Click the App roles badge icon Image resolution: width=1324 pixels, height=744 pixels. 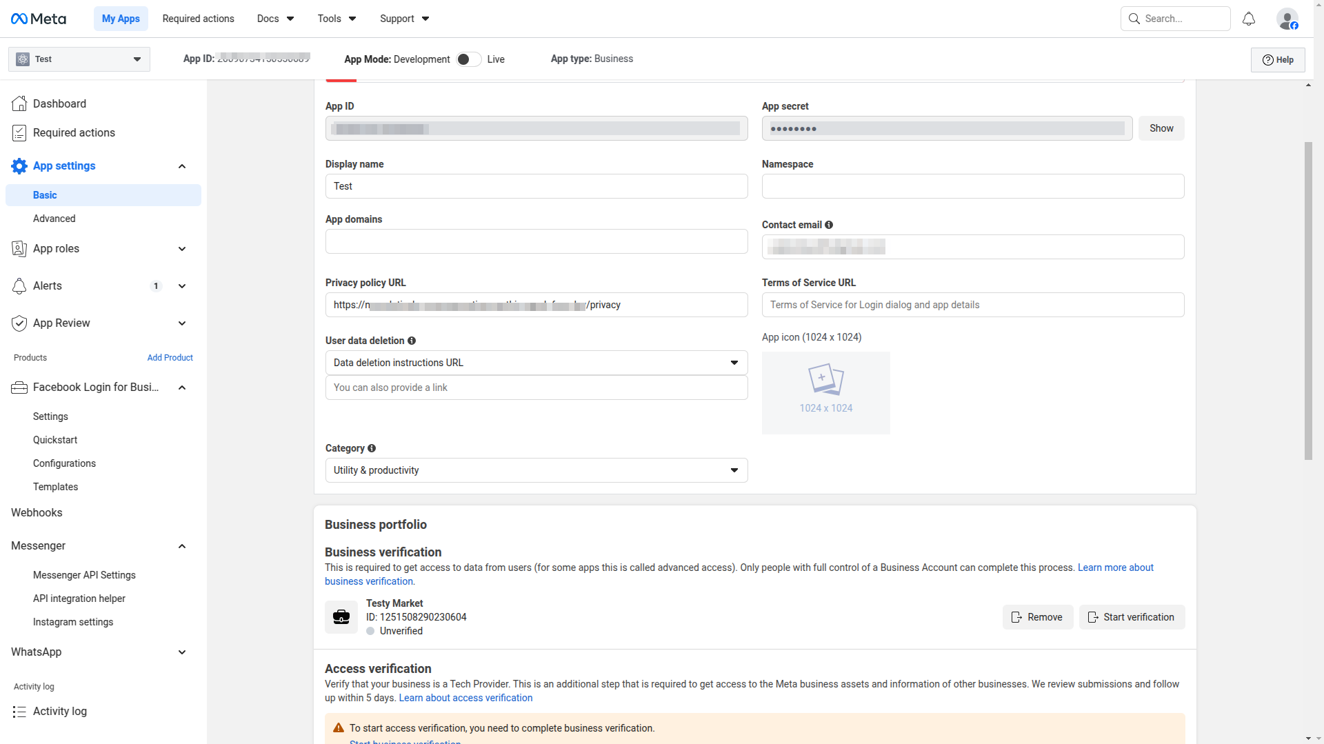[19, 249]
